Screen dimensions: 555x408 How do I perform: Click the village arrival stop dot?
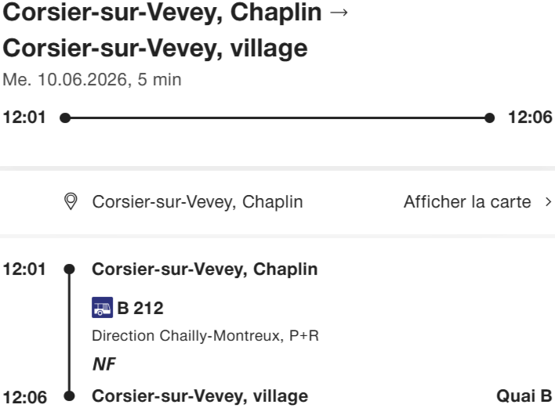point(69,396)
